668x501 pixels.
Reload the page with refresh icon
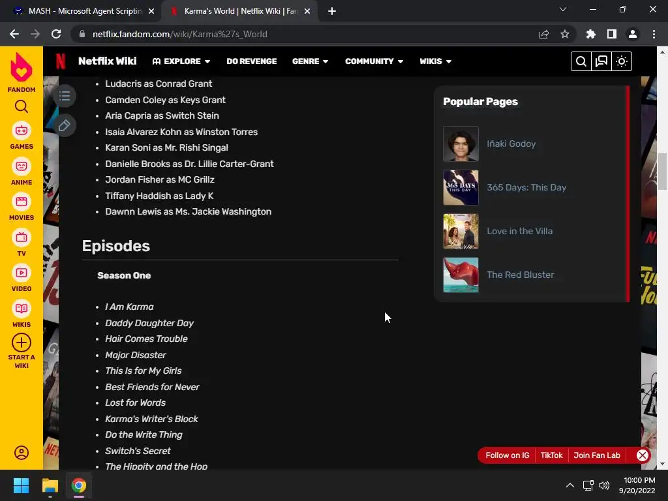pos(56,34)
